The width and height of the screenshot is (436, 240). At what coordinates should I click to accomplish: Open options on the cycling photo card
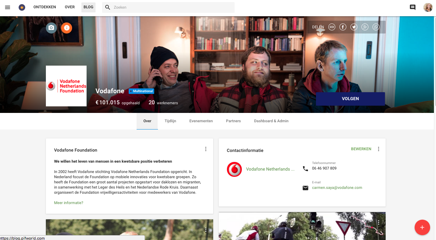(378, 222)
